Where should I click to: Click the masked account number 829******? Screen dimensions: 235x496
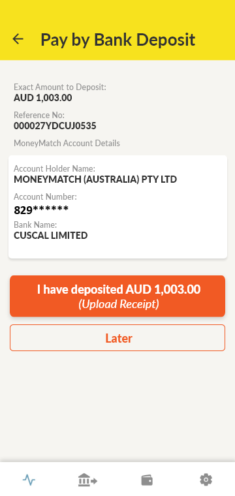(41, 210)
